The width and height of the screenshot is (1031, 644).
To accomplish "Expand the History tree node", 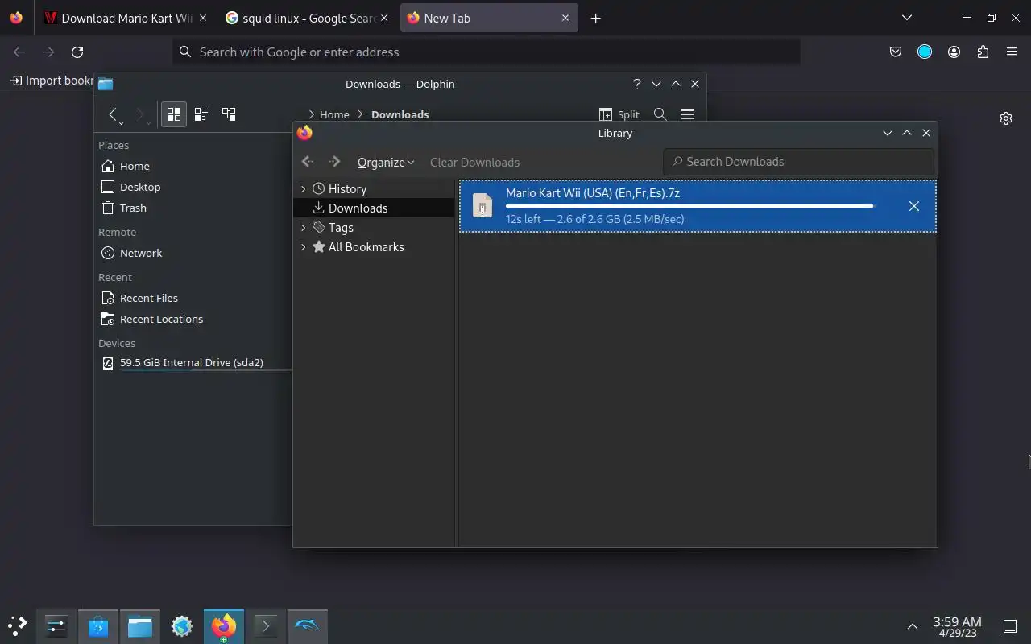I will 304,188.
